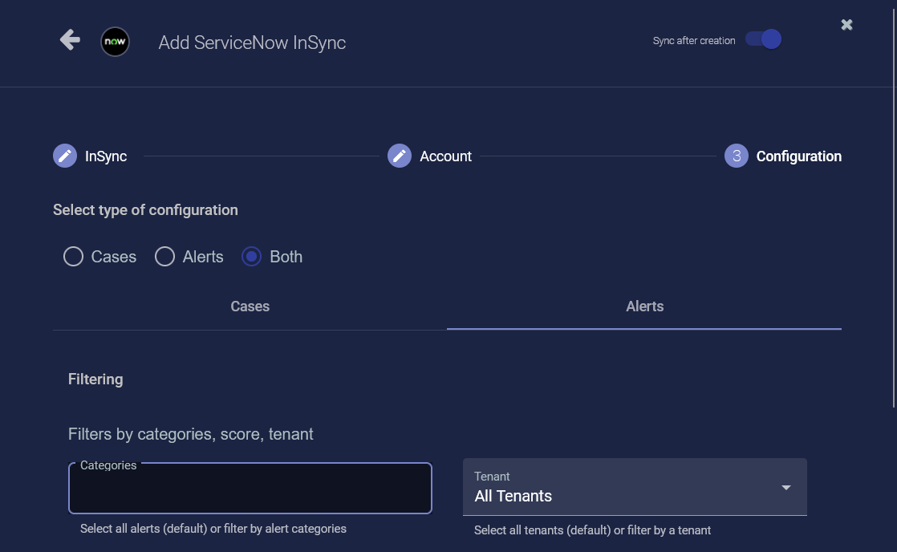This screenshot has height=552, width=897.
Task: Click the step 3 circle icon
Action: [x=736, y=156]
